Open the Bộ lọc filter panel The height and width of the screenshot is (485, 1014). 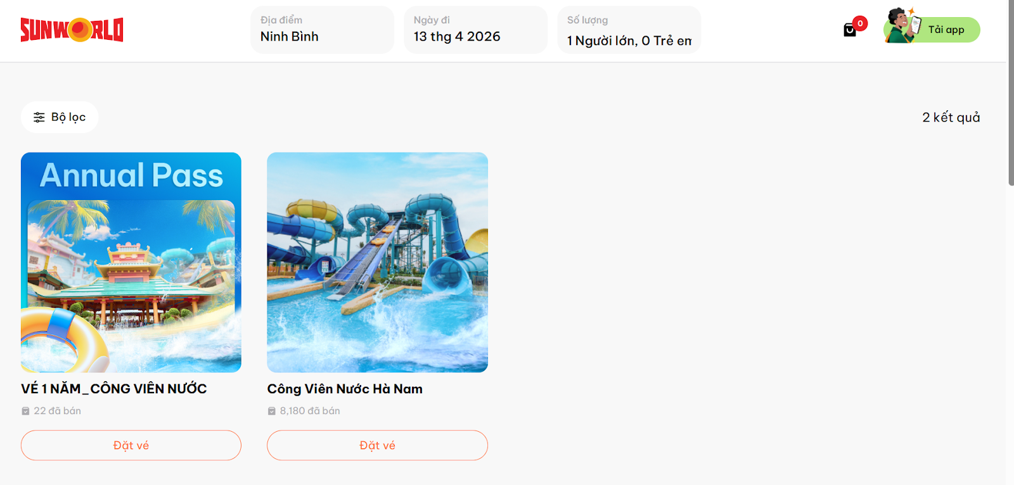60,117
